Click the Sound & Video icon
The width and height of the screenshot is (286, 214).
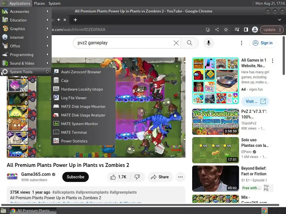tap(5, 63)
